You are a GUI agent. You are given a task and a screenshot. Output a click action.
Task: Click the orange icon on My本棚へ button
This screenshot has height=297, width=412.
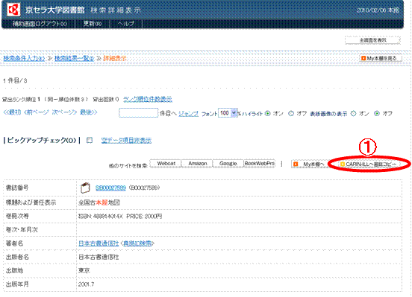coord(296,164)
